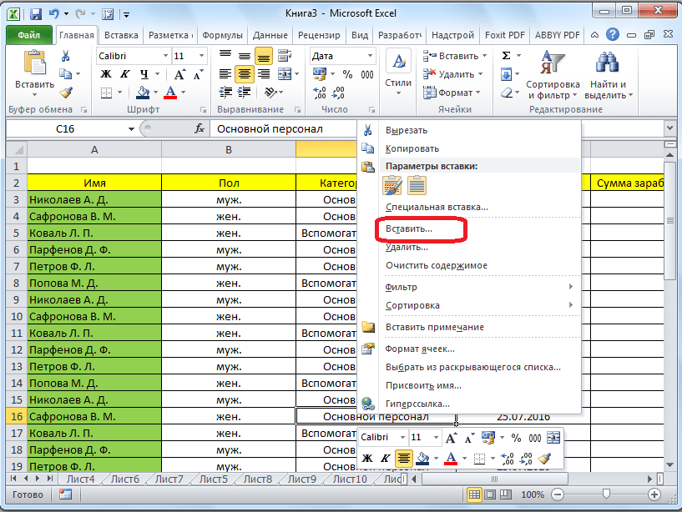This screenshot has height=512, width=682.
Task: Toggle center alignment in the ribbon
Action: pyautogui.click(x=245, y=74)
